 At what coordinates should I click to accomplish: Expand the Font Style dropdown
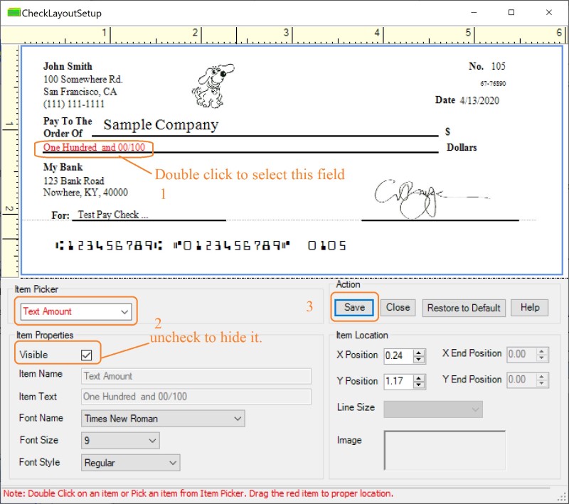(173, 463)
